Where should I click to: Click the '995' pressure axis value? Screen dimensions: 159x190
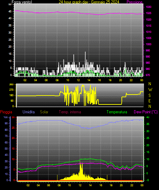[148, 50]
